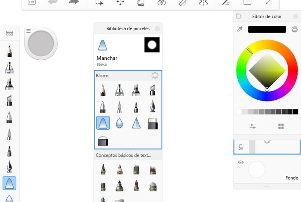
Task: Pick the ballpoint pen in the Básico set
Action: click(x=103, y=107)
